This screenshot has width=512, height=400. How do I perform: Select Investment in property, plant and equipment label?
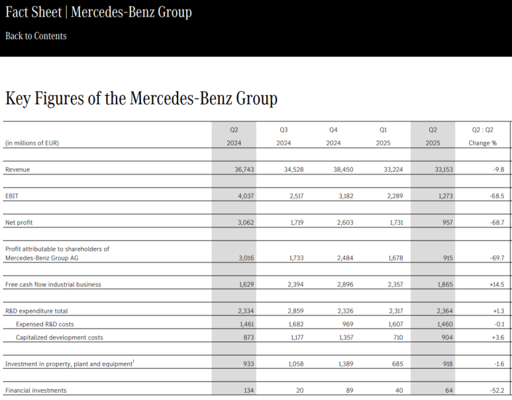[x=70, y=364]
